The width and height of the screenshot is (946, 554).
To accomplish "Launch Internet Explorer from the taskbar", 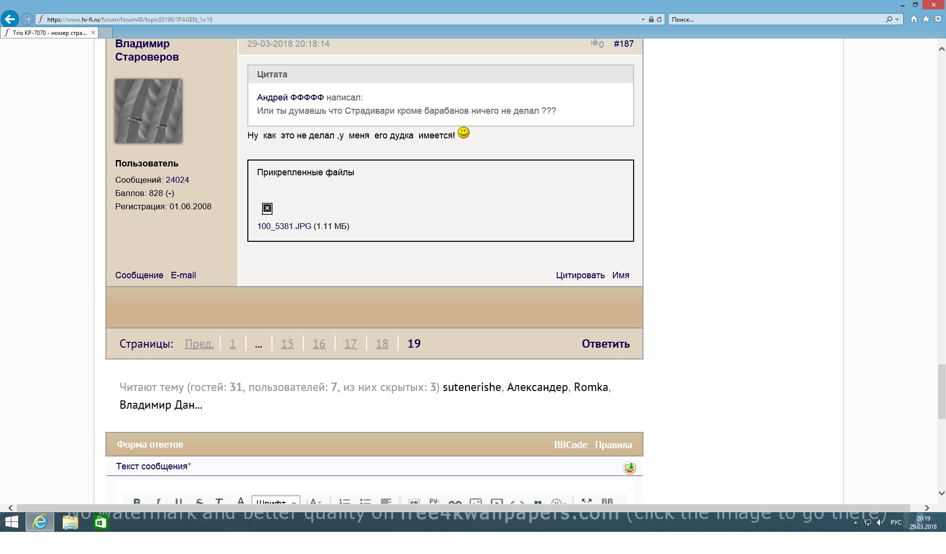I will pyautogui.click(x=40, y=522).
